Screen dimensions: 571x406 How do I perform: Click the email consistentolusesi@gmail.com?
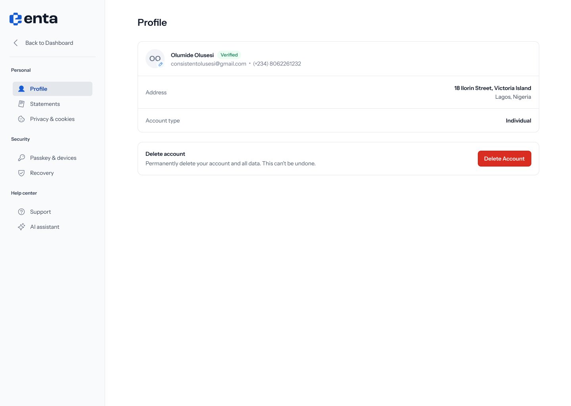209,64
